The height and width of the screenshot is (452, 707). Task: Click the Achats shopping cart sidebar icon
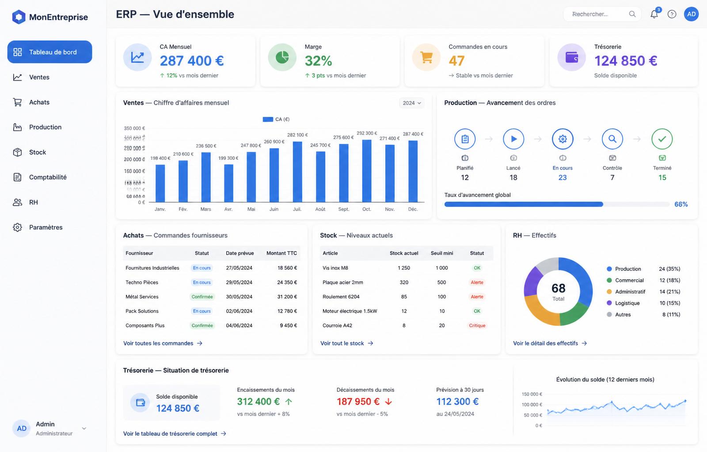[18, 102]
